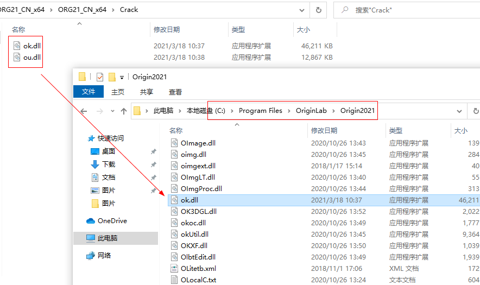Click the properties checkmark quick access icon
This screenshot has height=285, width=480.
coord(100,77)
